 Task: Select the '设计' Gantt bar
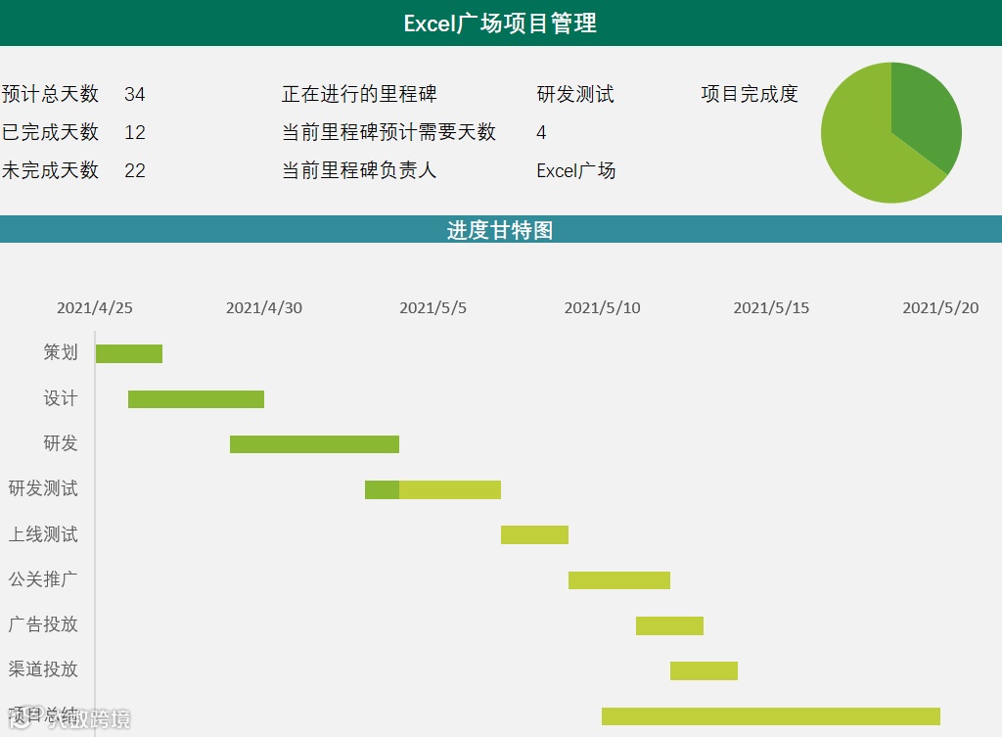[x=196, y=399]
